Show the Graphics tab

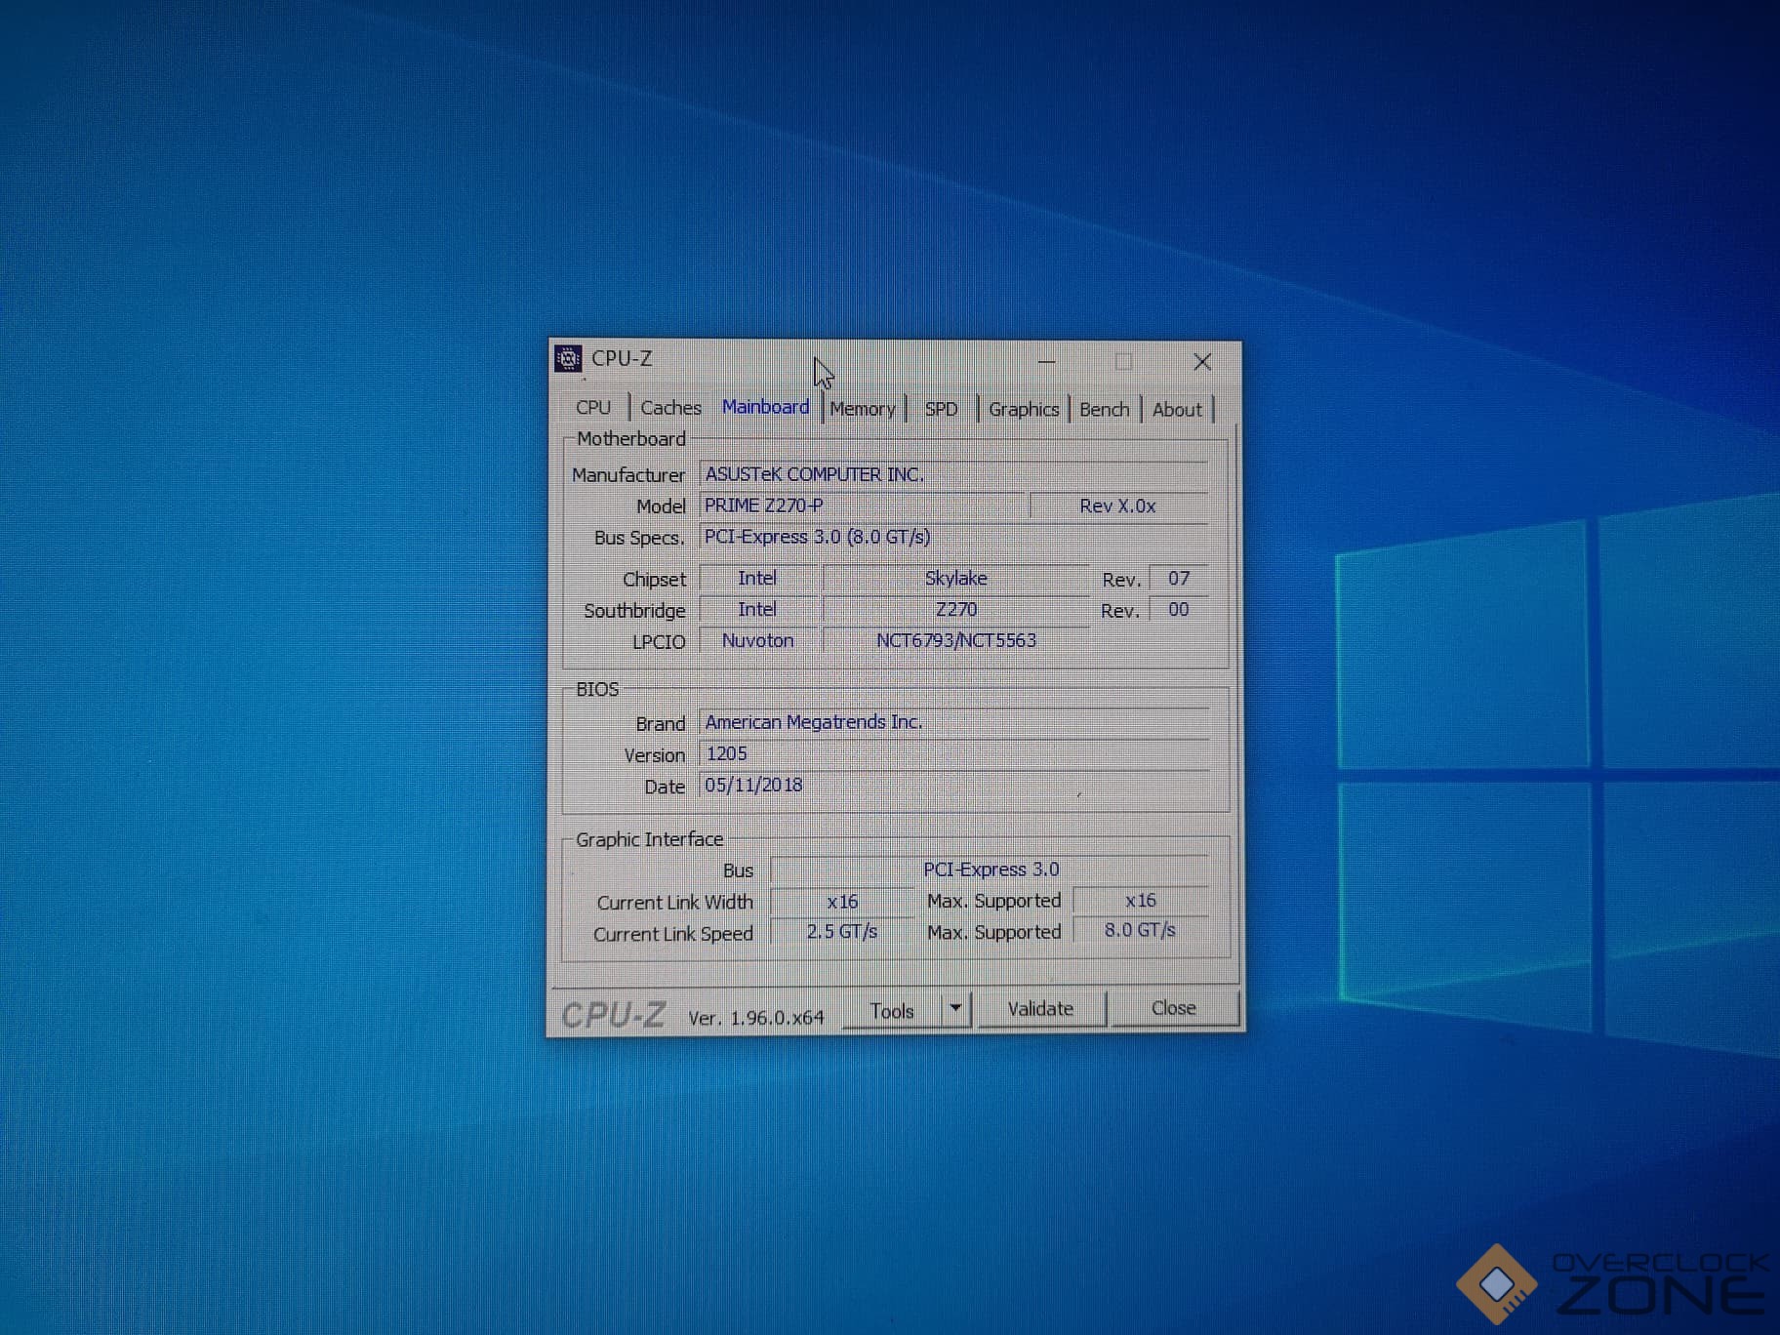(x=1023, y=409)
